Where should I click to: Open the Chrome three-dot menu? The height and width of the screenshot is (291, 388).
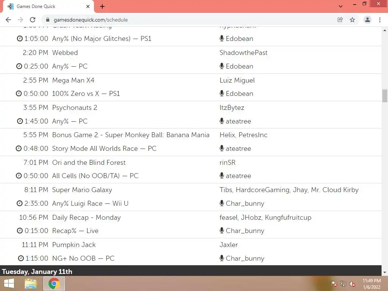(380, 20)
